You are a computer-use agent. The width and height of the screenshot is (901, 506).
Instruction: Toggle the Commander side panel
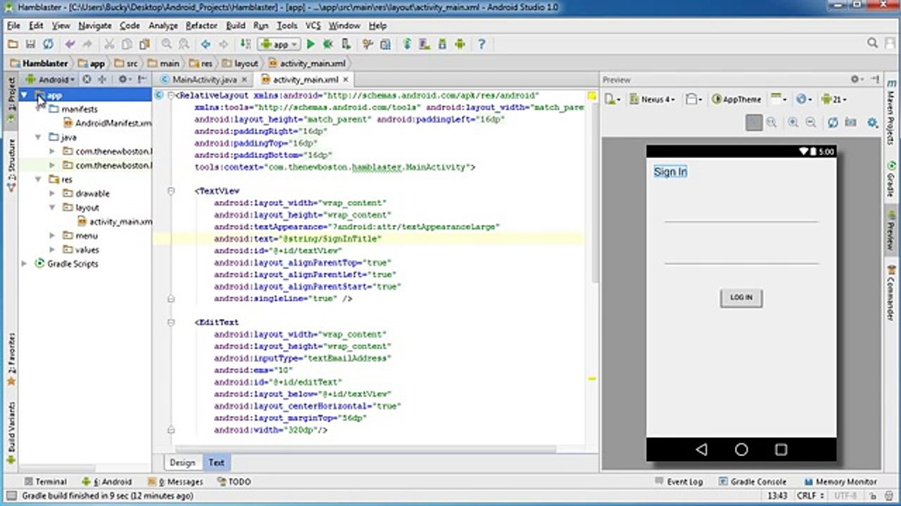pos(891,294)
